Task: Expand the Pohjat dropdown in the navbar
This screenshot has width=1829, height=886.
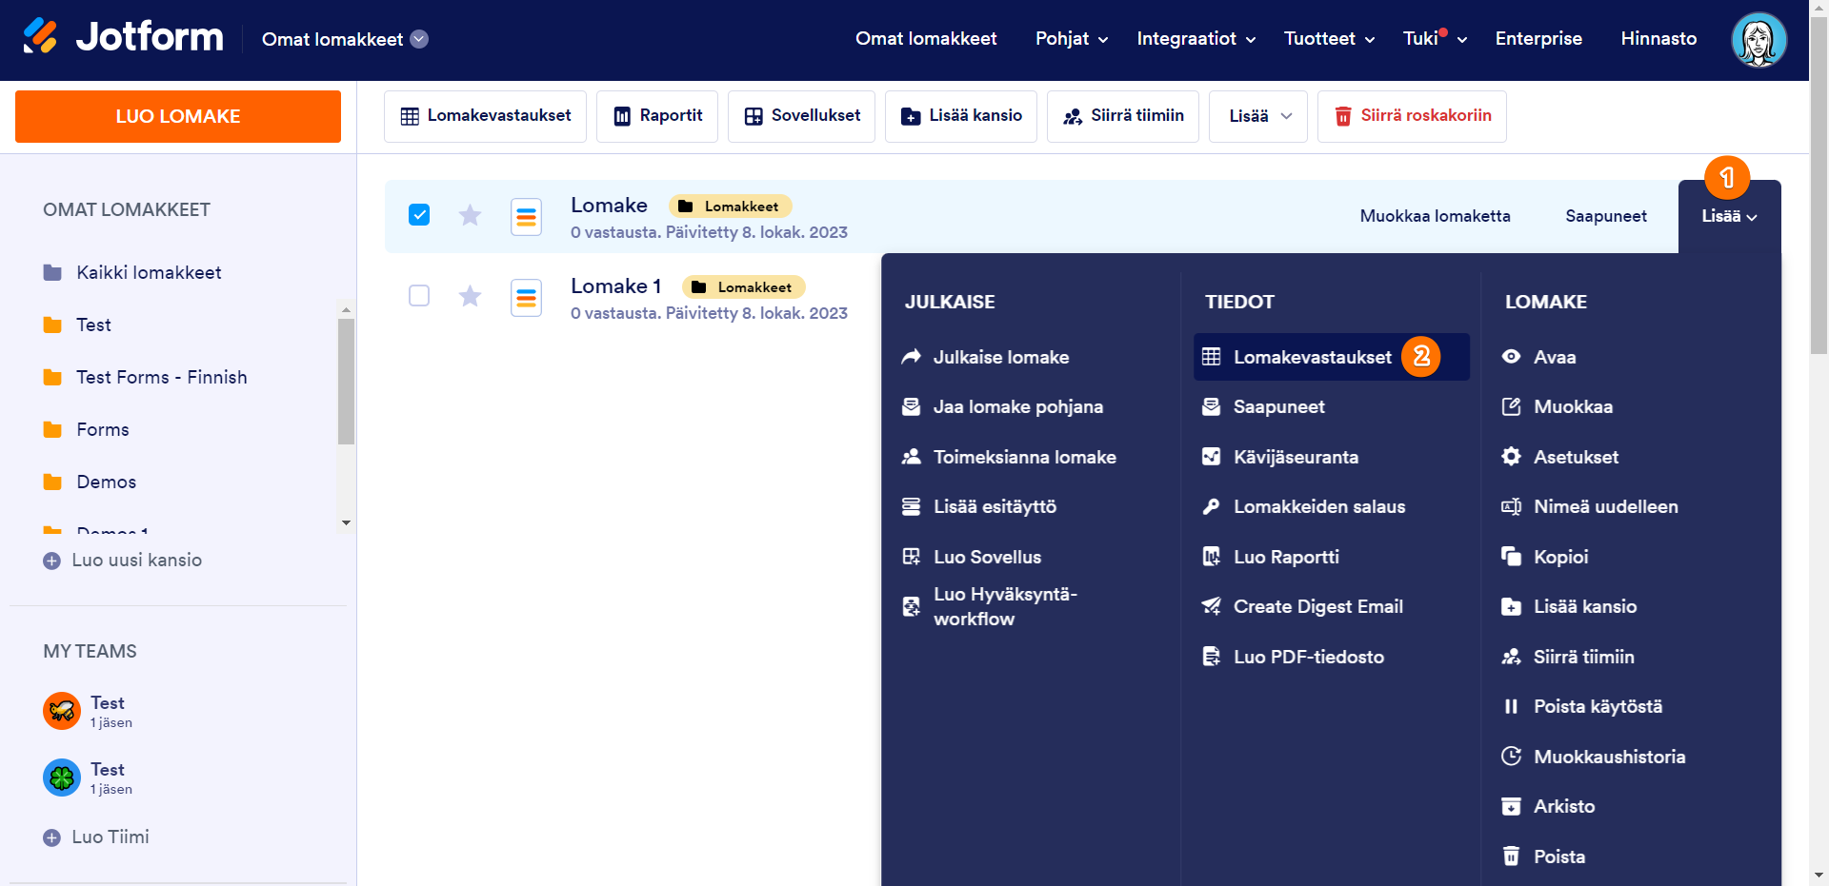Action: click(1072, 39)
